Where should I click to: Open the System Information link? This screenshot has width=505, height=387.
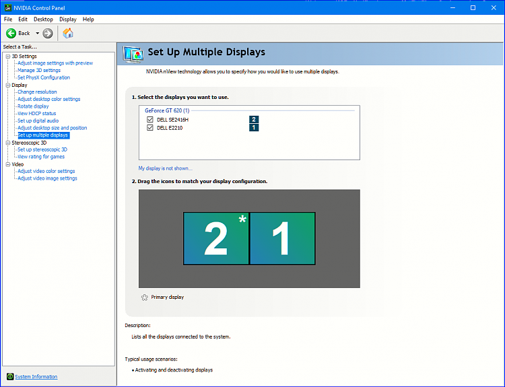pos(36,377)
